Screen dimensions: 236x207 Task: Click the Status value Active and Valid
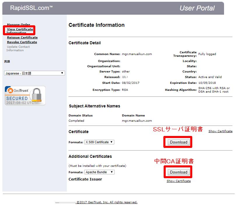coord(210,77)
